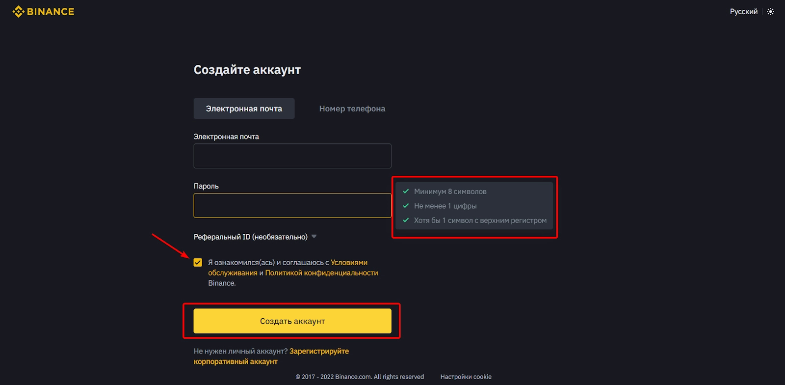Expand the Реферальный ID (необязательно) section
This screenshot has width=785, height=385.
[x=255, y=237]
